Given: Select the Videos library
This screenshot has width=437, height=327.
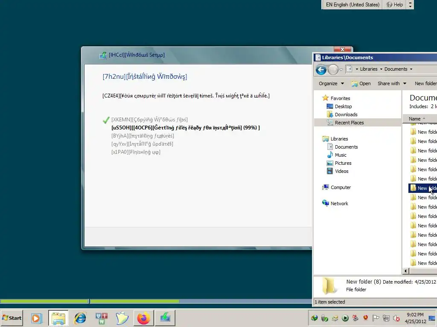Looking at the screenshot, I should coord(338,171).
